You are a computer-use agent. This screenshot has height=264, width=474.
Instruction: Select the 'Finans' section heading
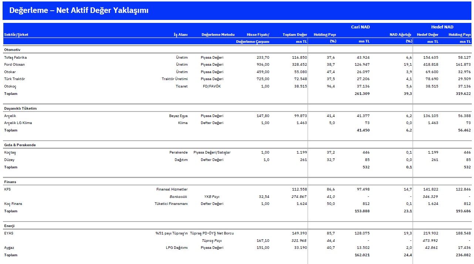tap(10, 182)
